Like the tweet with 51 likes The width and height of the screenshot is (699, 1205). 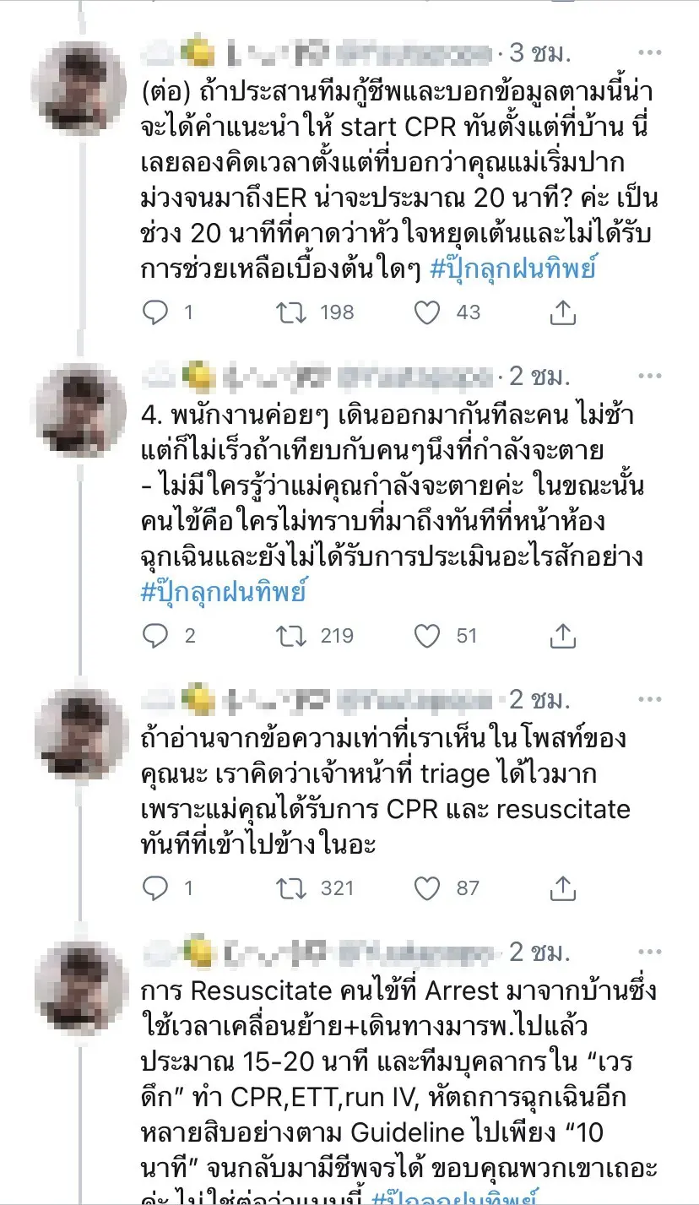[428, 635]
